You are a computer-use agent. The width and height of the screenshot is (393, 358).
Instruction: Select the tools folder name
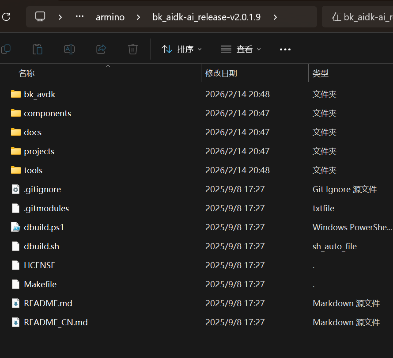33,170
